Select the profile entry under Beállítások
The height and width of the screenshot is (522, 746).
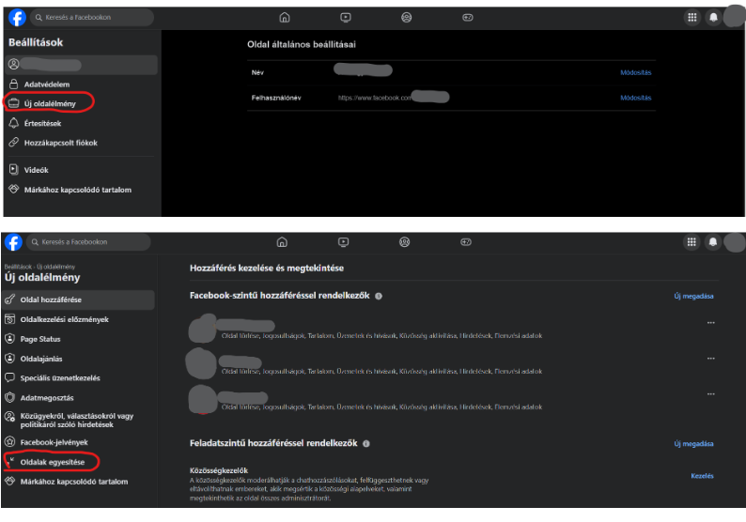82,65
